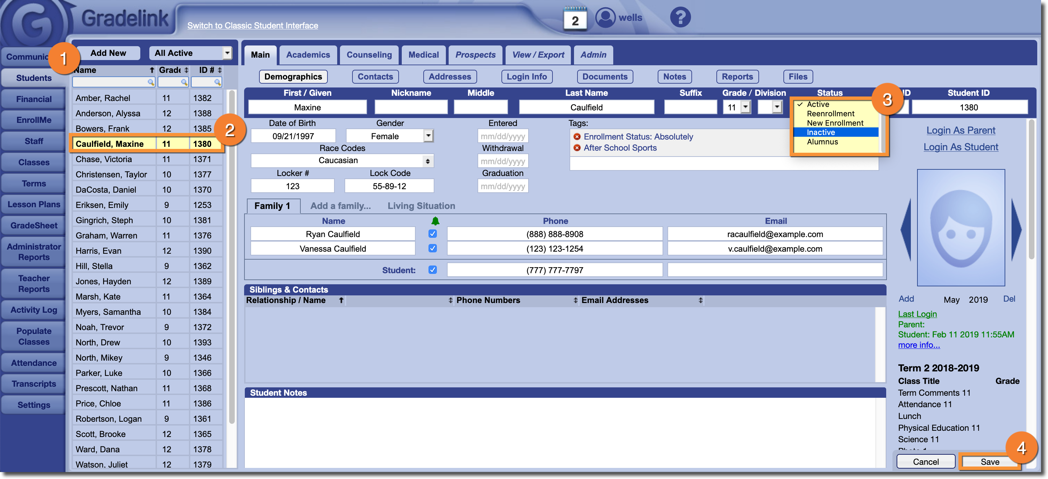This screenshot has height=479, width=1048.
Task: Remove the Enrollment Status: Absolutely tag
Action: [x=577, y=137]
